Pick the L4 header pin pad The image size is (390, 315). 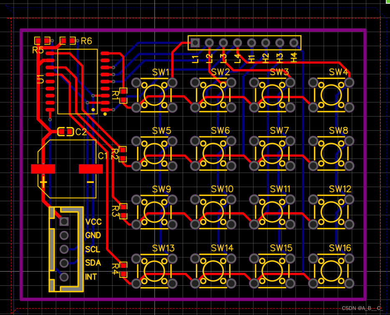pos(238,43)
